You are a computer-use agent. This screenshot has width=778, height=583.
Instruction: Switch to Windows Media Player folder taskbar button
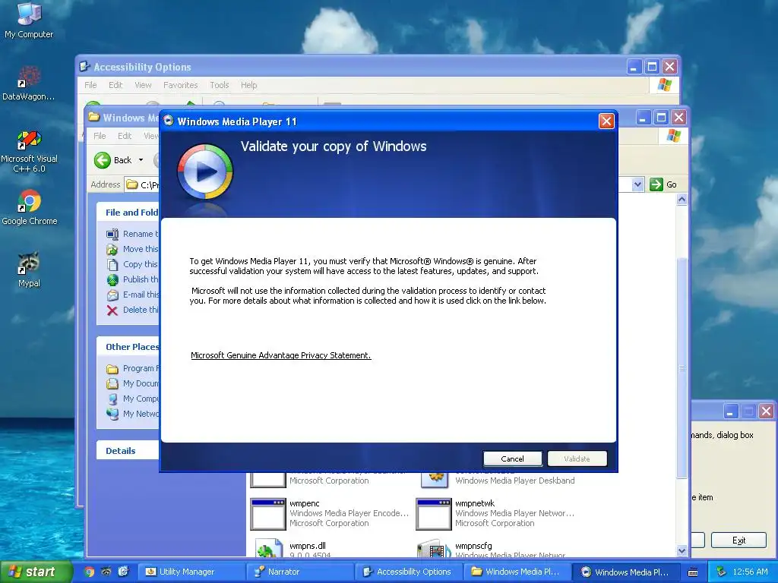517,572
